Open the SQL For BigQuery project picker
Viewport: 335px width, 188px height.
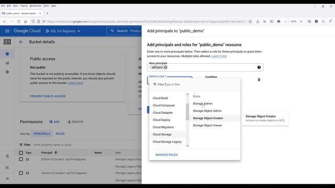tap(63, 31)
